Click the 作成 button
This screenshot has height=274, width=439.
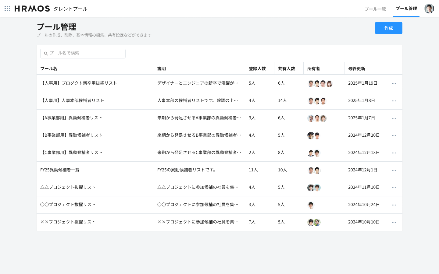pyautogui.click(x=388, y=28)
